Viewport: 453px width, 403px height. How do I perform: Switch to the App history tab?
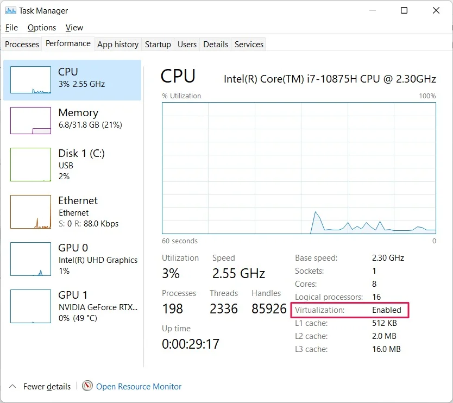[118, 44]
